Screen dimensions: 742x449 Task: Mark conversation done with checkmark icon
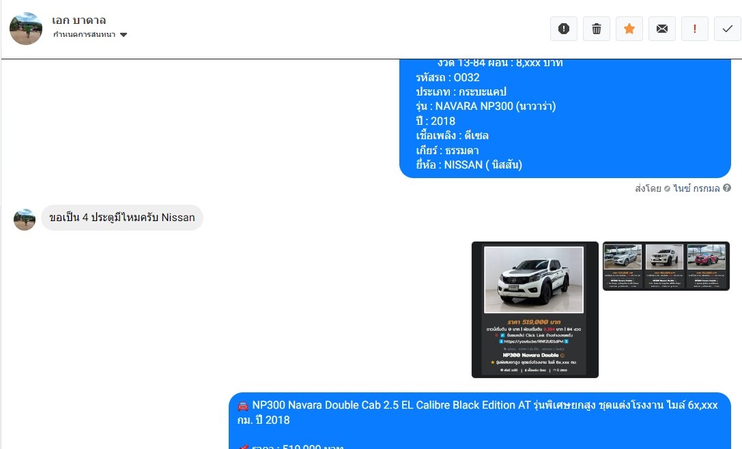click(728, 29)
